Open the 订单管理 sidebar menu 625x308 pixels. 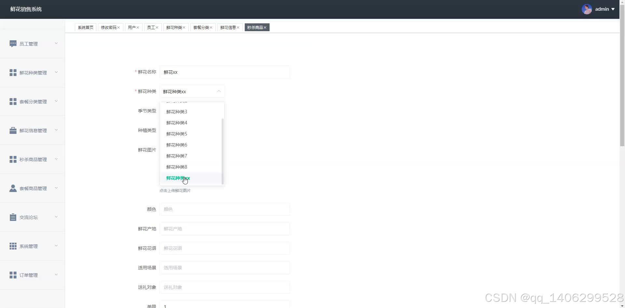32,275
